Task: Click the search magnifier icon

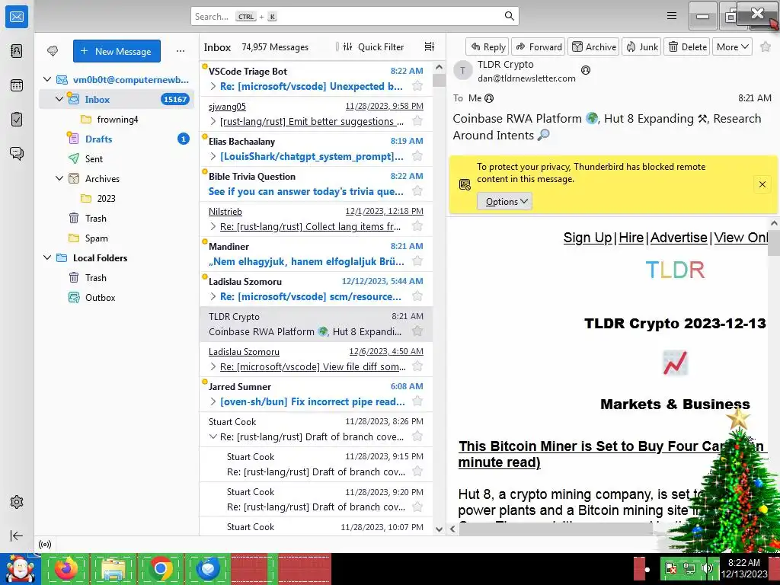Action: (x=509, y=16)
